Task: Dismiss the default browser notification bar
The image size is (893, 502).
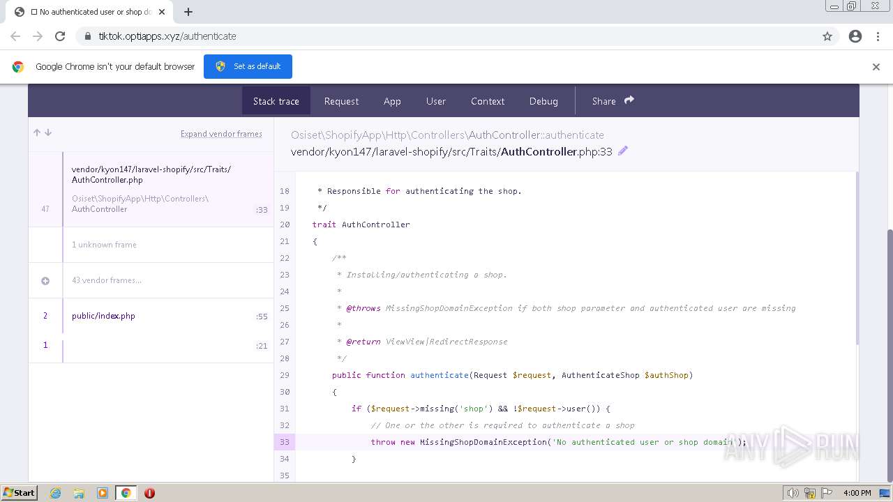Action: click(876, 67)
